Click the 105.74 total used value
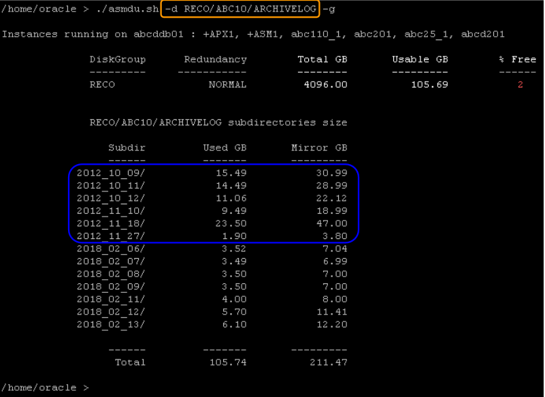 (228, 362)
